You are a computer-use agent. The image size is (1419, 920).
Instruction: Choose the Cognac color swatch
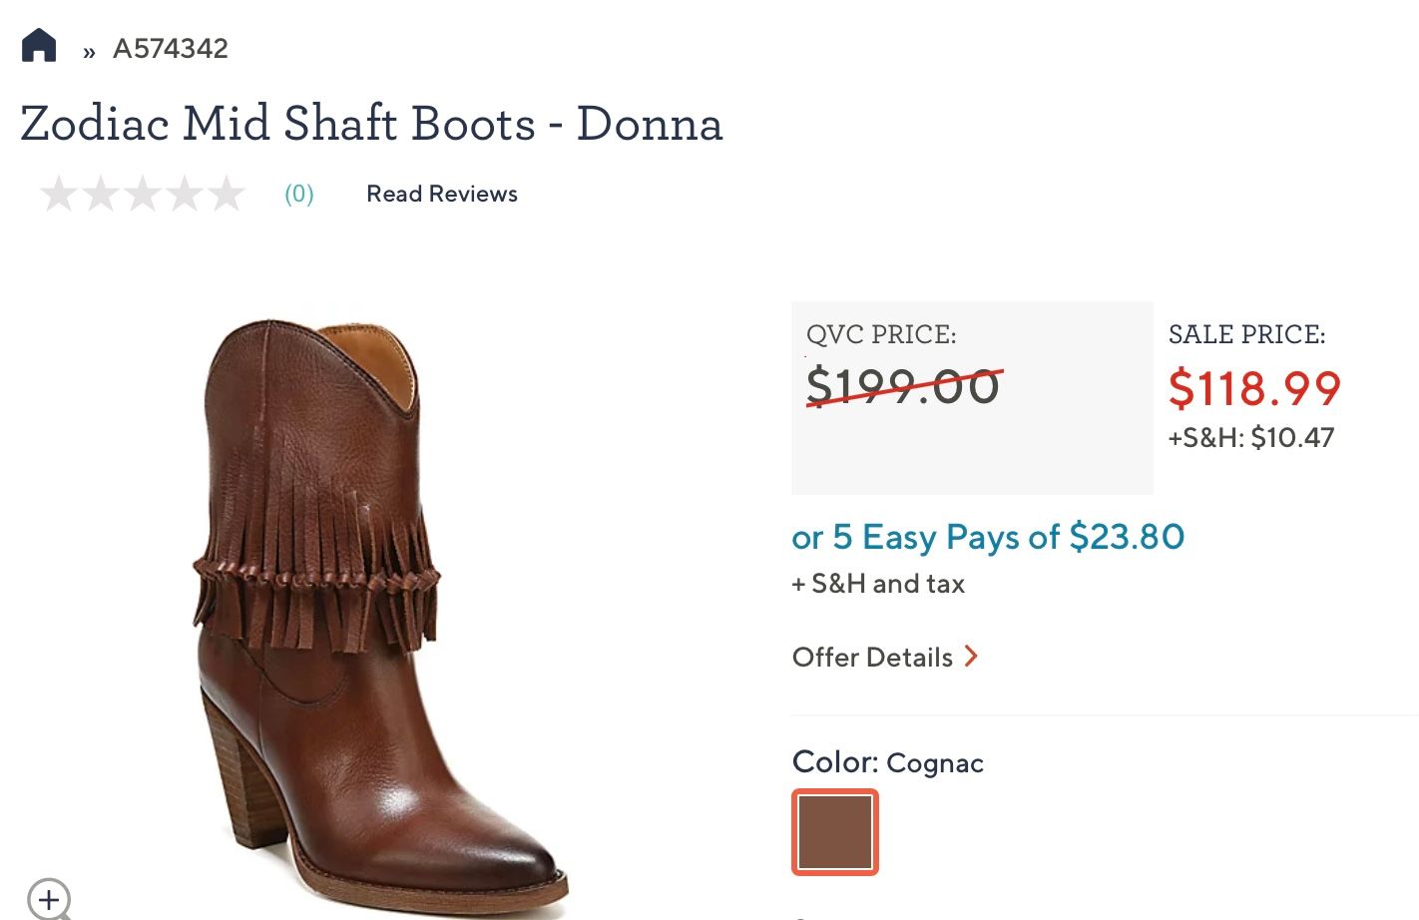(x=835, y=832)
